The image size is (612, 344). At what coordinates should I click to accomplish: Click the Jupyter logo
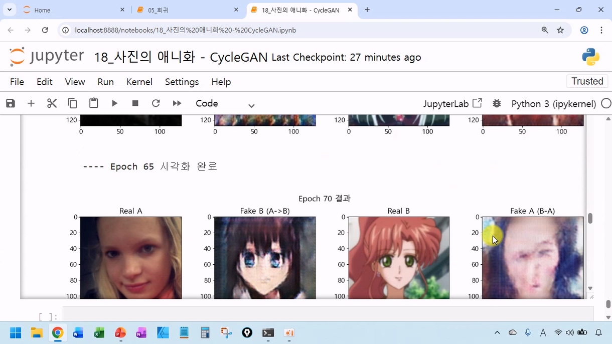[47, 57]
